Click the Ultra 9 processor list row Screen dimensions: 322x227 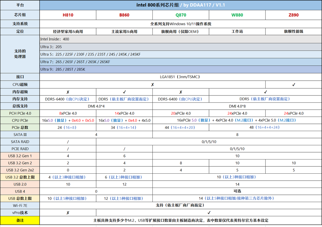pyautogui.click(x=181, y=69)
